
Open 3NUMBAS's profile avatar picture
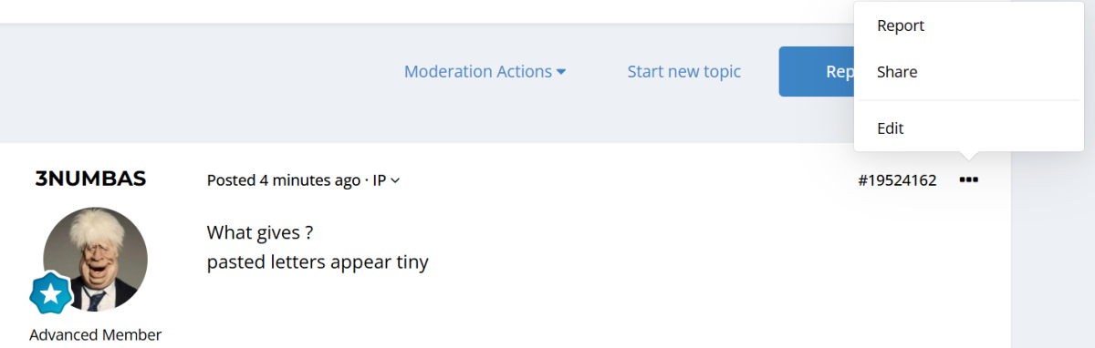95,259
